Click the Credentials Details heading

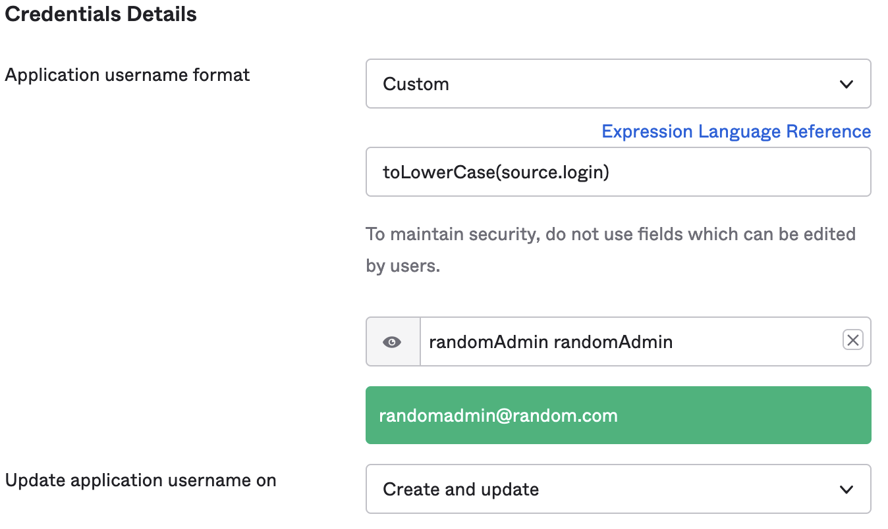point(101,14)
